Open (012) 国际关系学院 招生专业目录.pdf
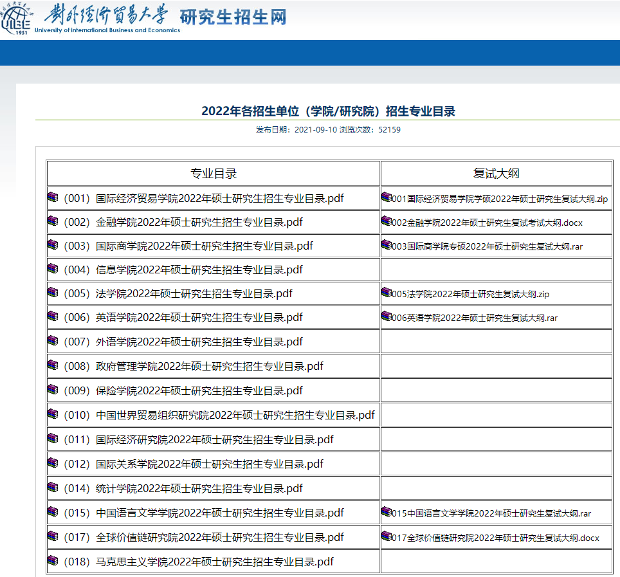This screenshot has height=577, width=620. coord(194,464)
